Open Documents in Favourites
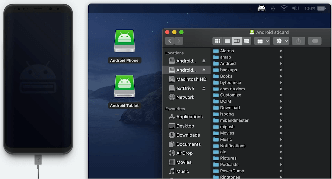332x179 pixels. [x=186, y=144]
